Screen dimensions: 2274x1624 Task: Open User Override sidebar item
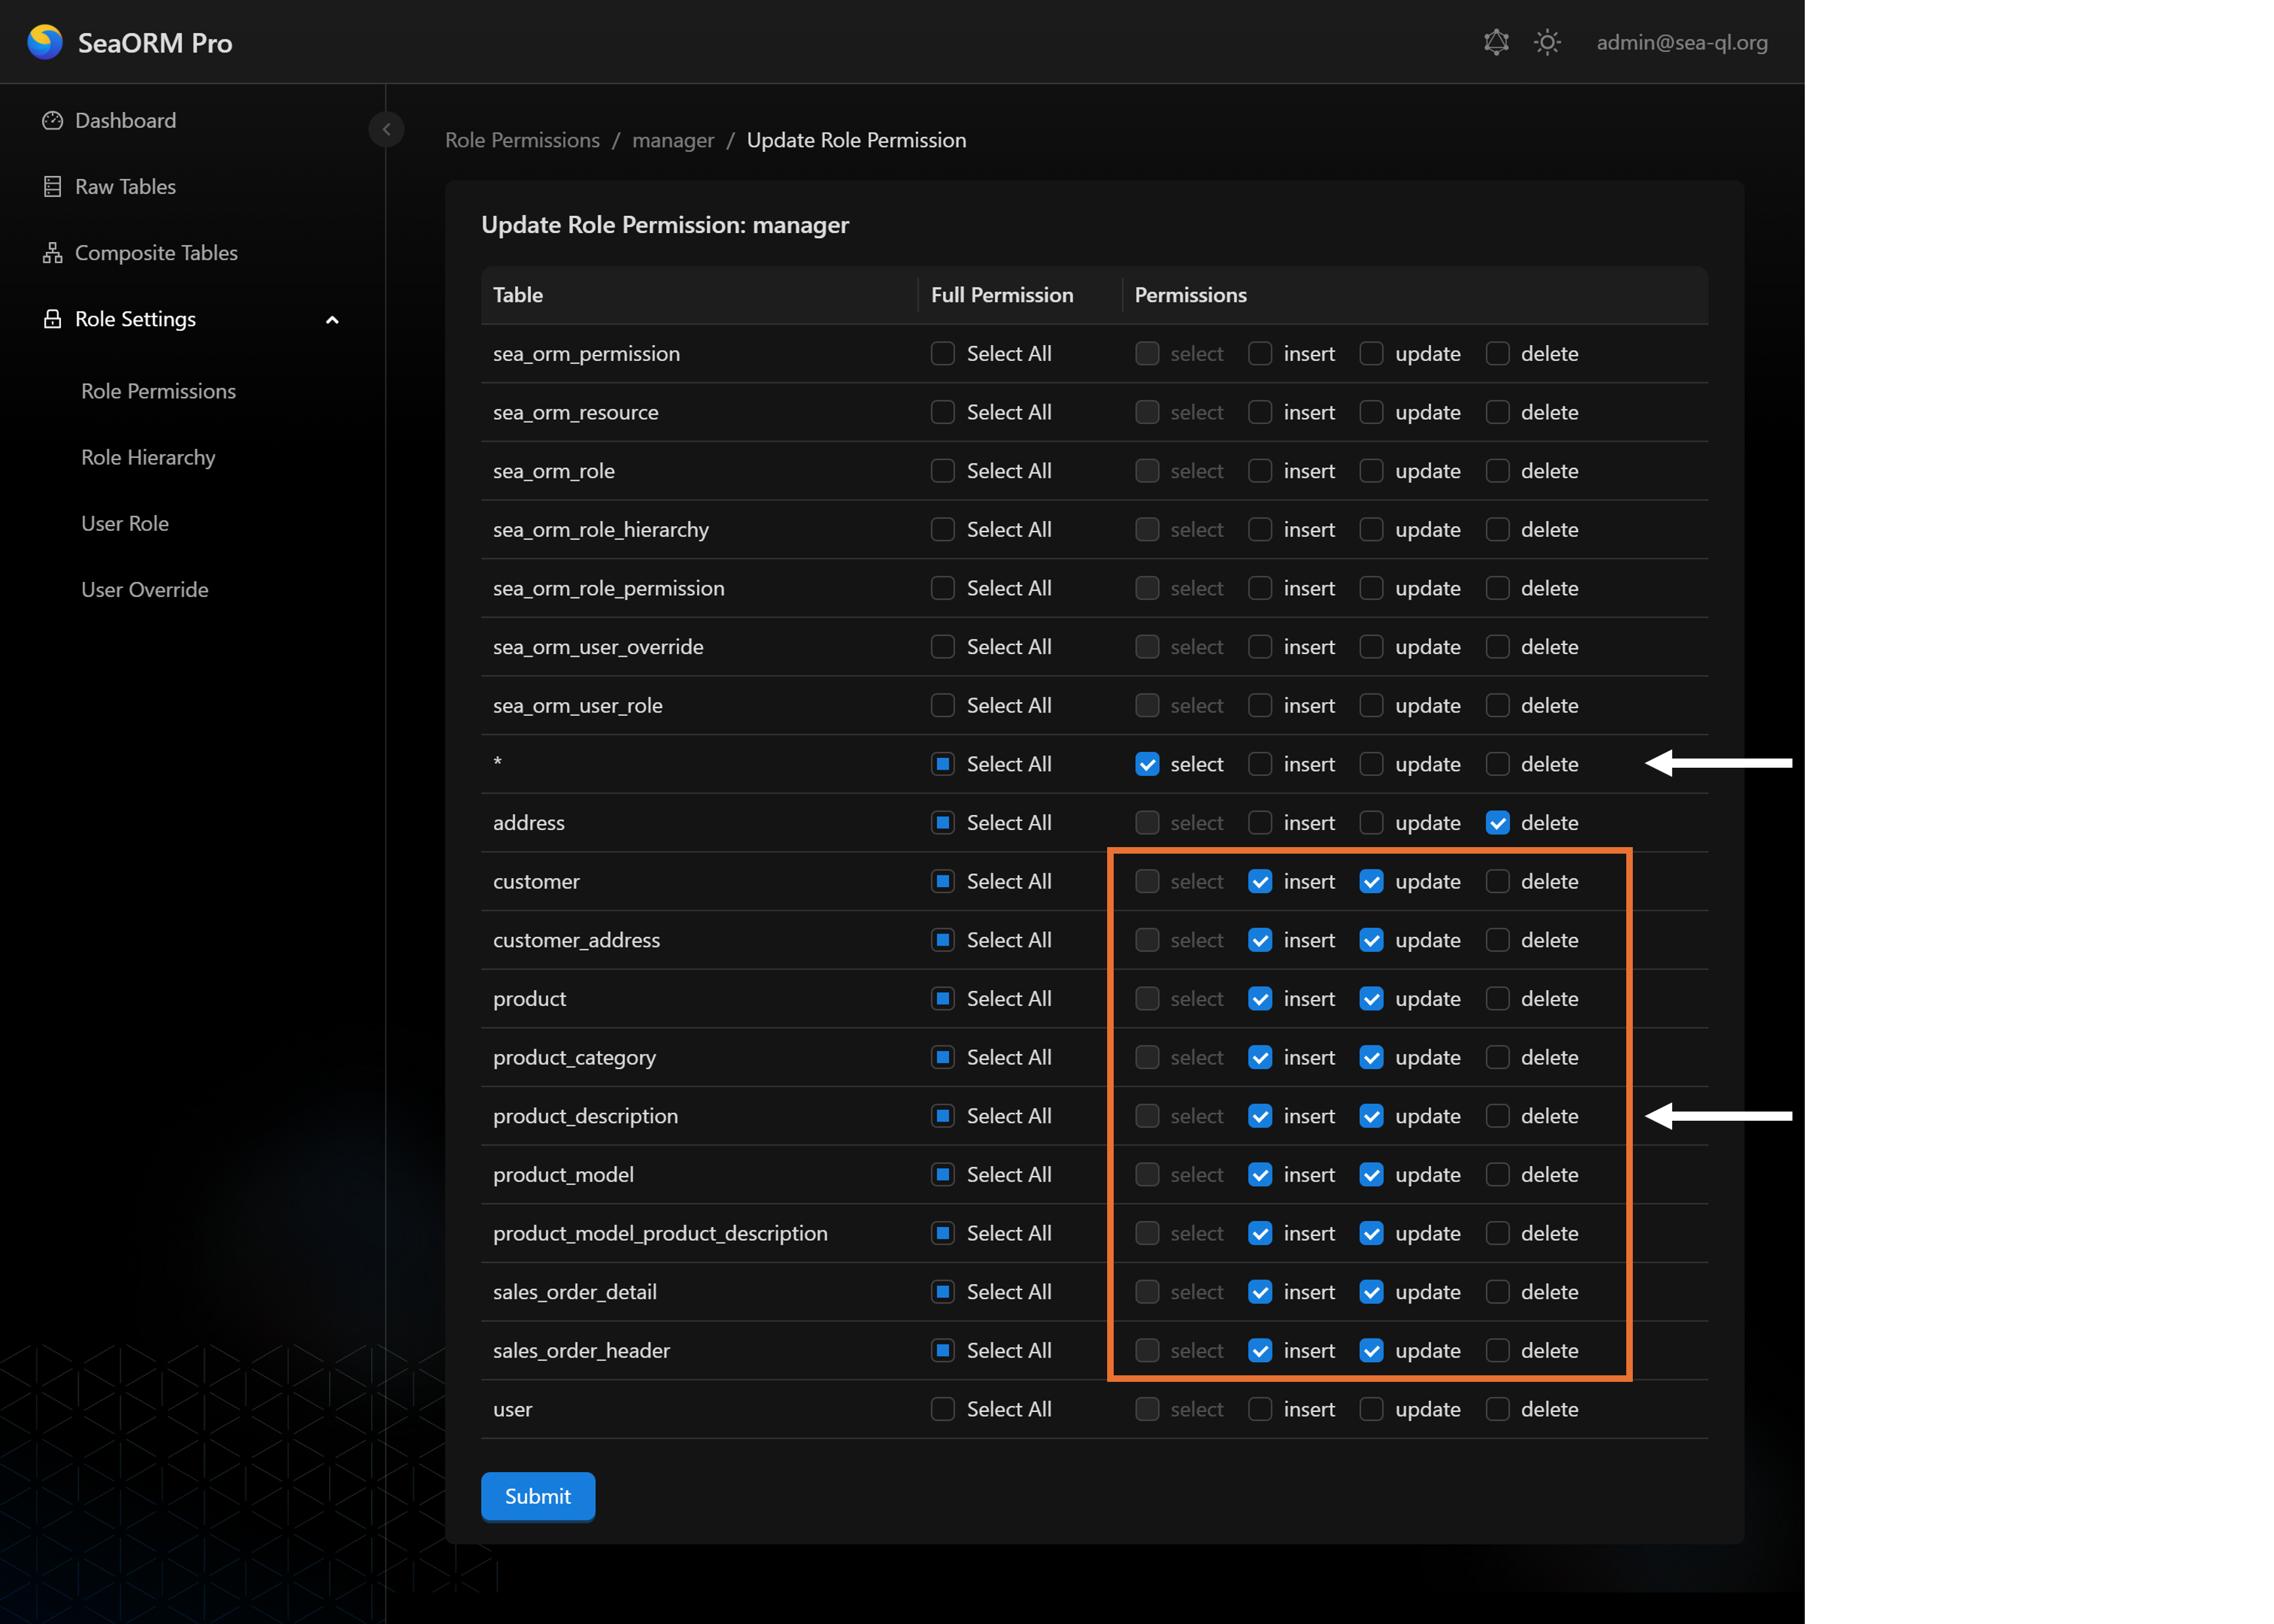coord(145,590)
